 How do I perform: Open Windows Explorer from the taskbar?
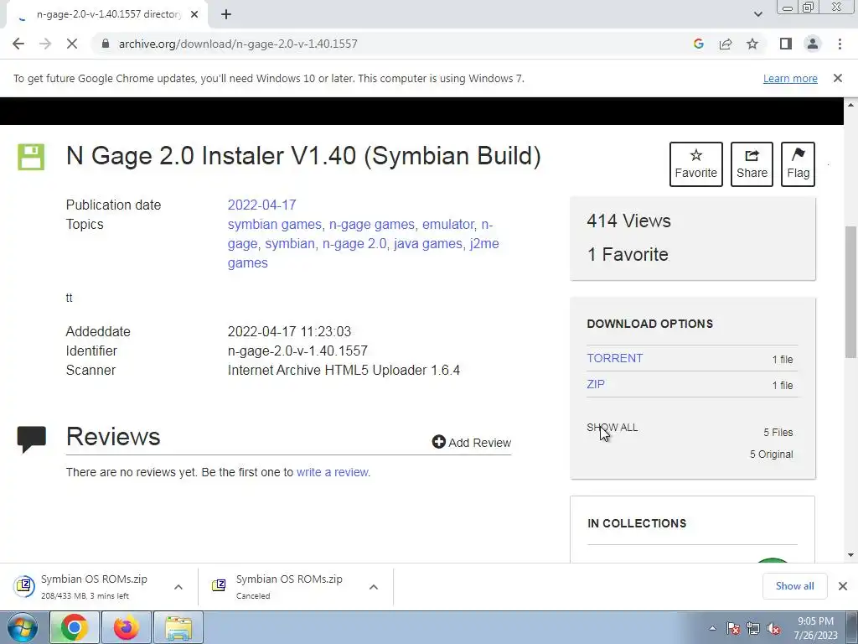[178, 627]
